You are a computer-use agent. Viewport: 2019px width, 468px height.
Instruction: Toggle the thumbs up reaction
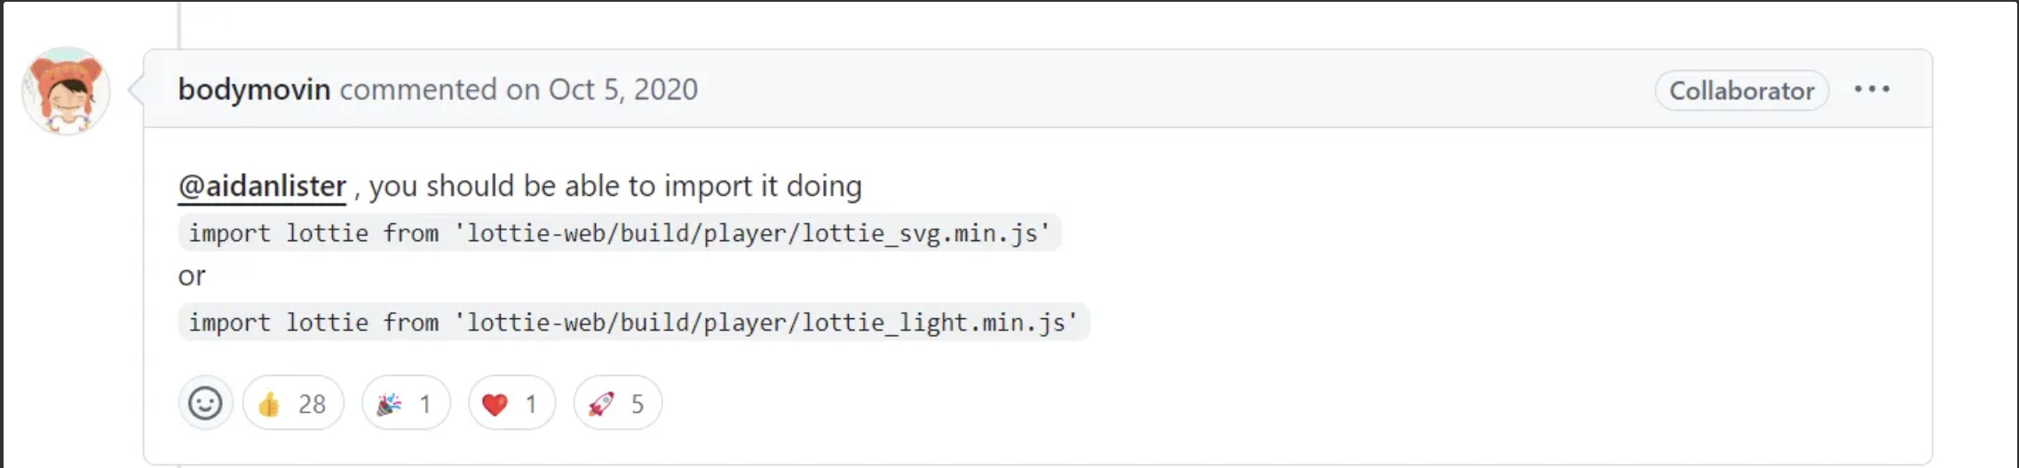coord(293,403)
